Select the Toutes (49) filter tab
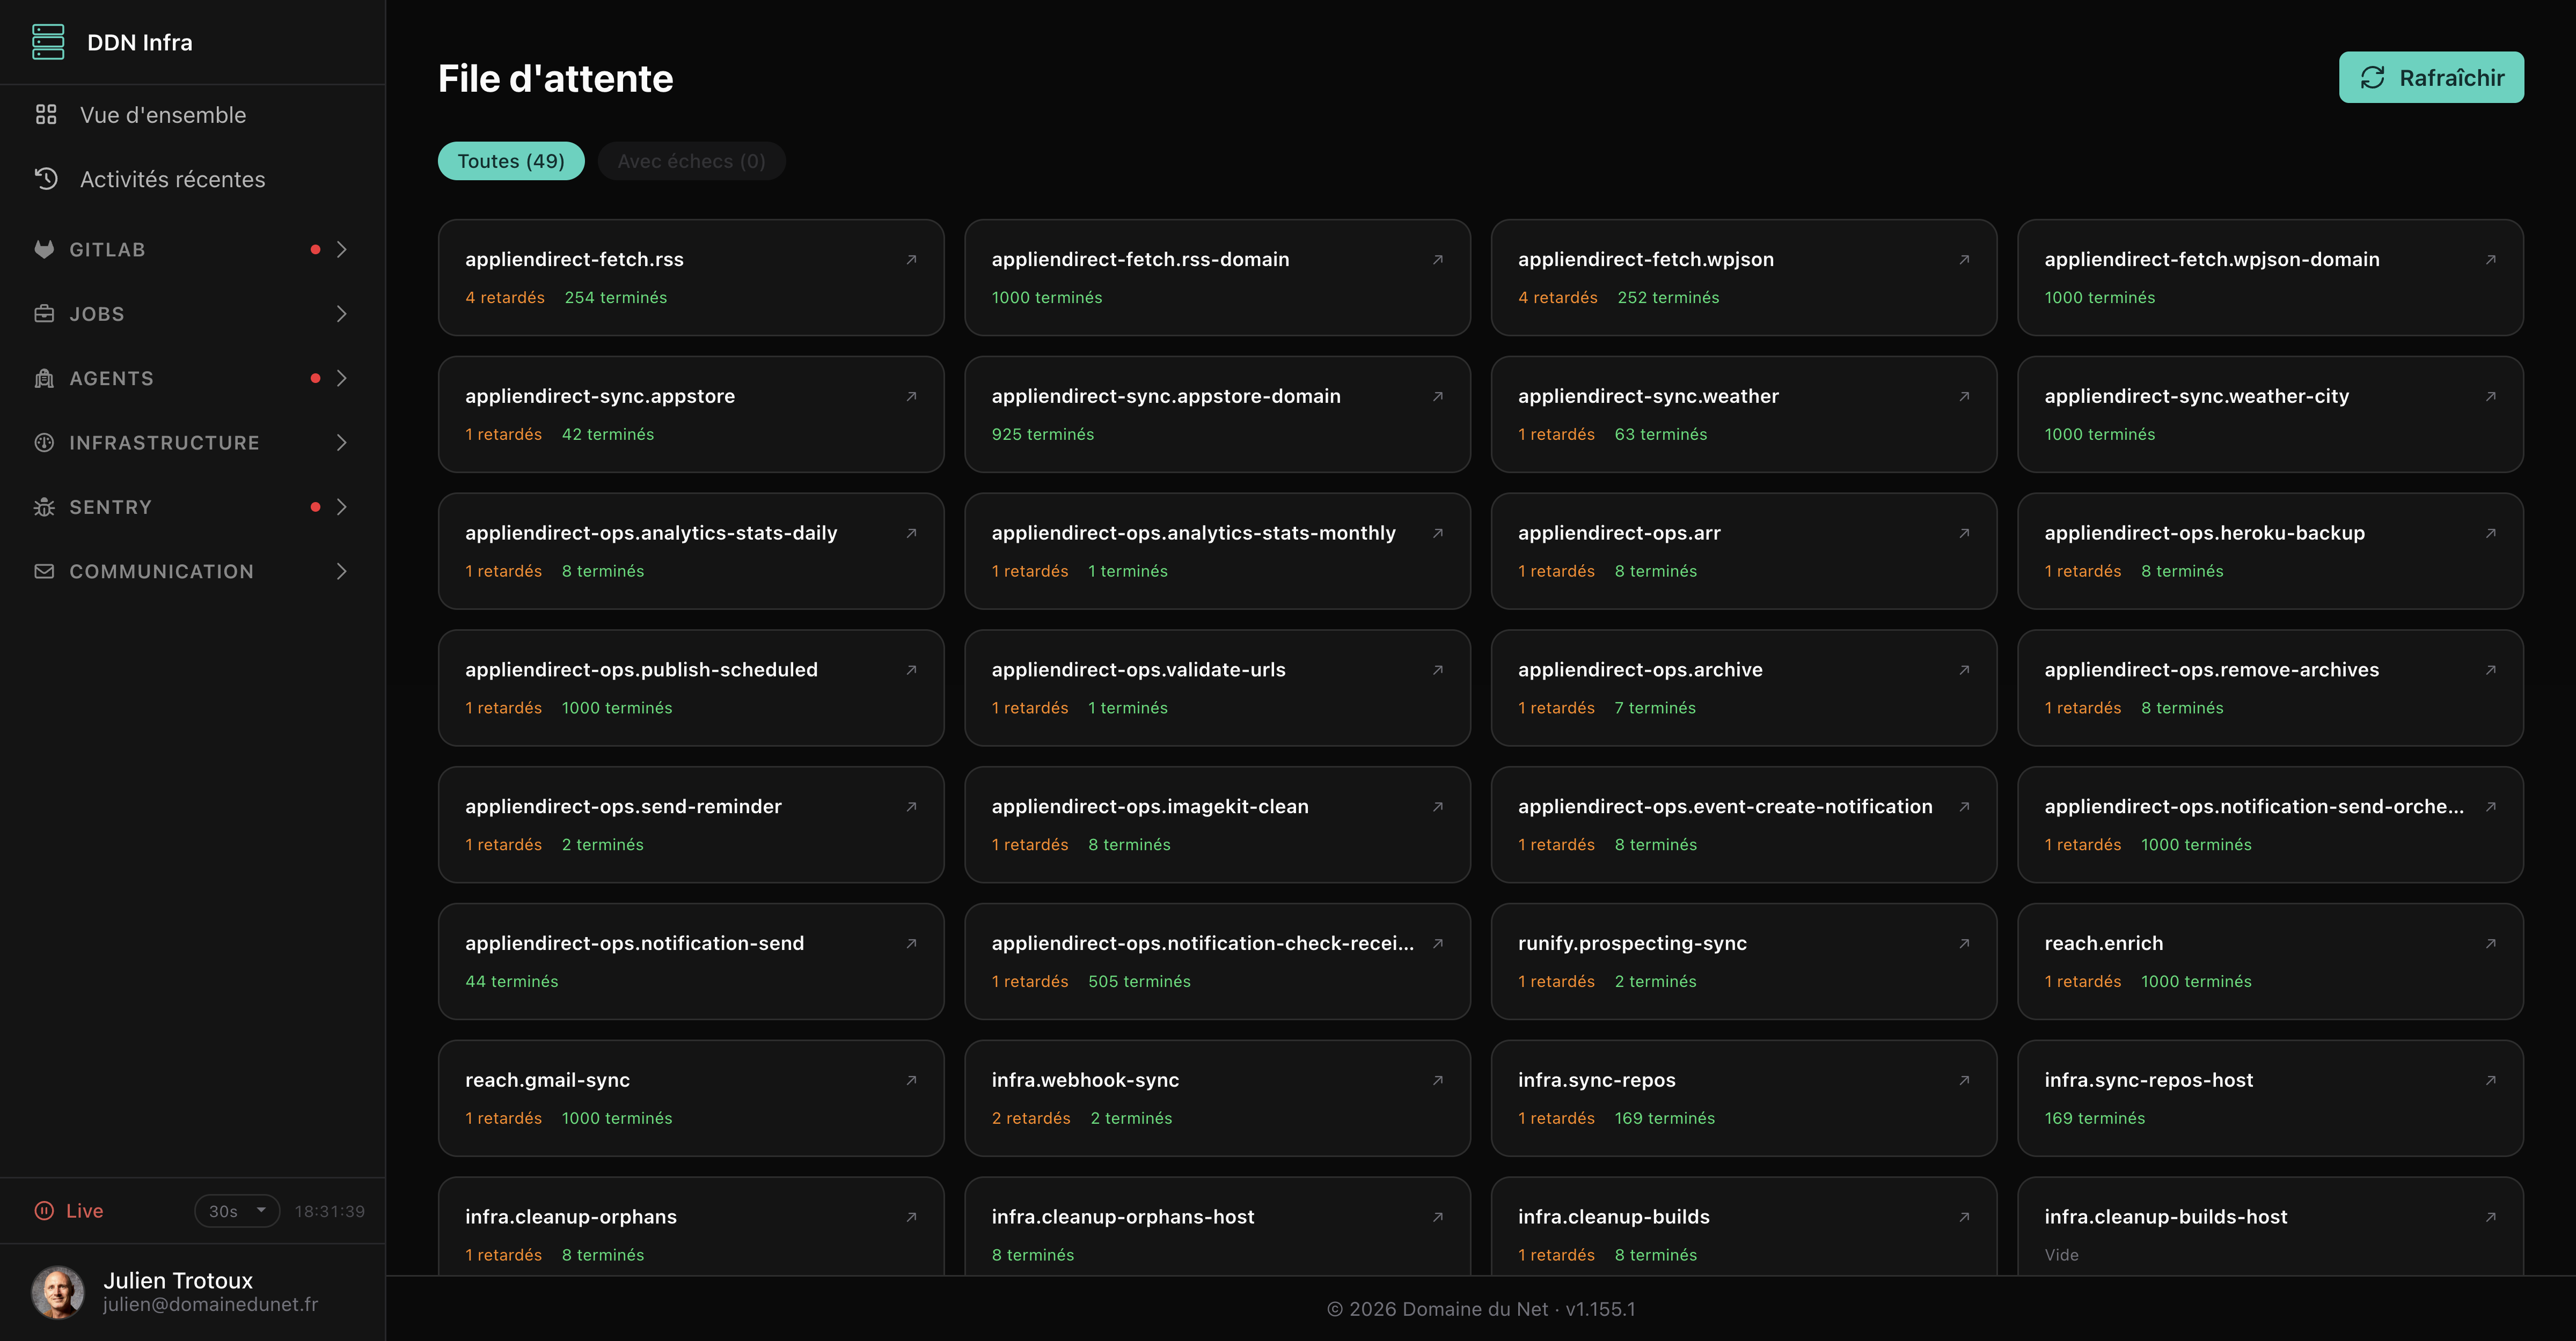Image resolution: width=2576 pixels, height=1341 pixels. [x=511, y=161]
